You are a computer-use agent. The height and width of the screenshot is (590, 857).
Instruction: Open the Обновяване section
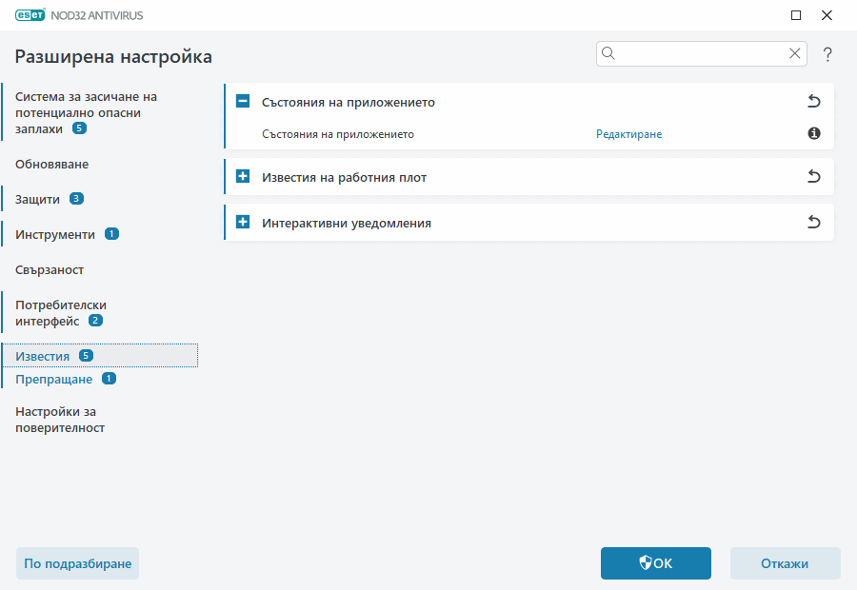coord(50,164)
